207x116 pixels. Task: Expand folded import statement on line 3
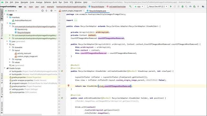pyautogui.click(x=75, y=20)
